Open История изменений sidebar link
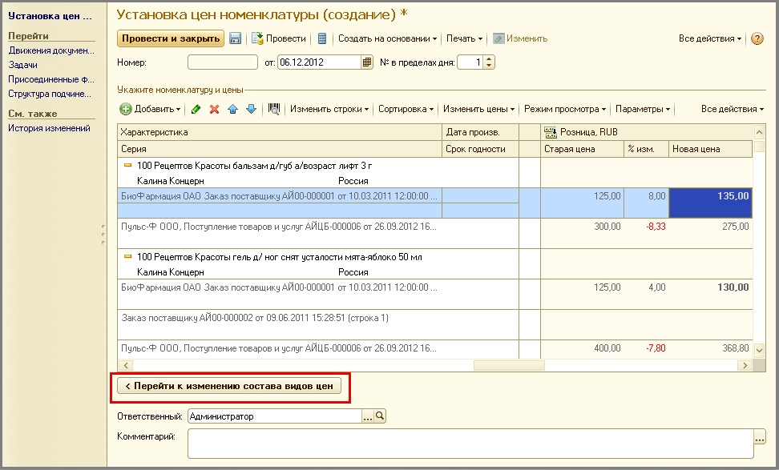 [x=49, y=128]
